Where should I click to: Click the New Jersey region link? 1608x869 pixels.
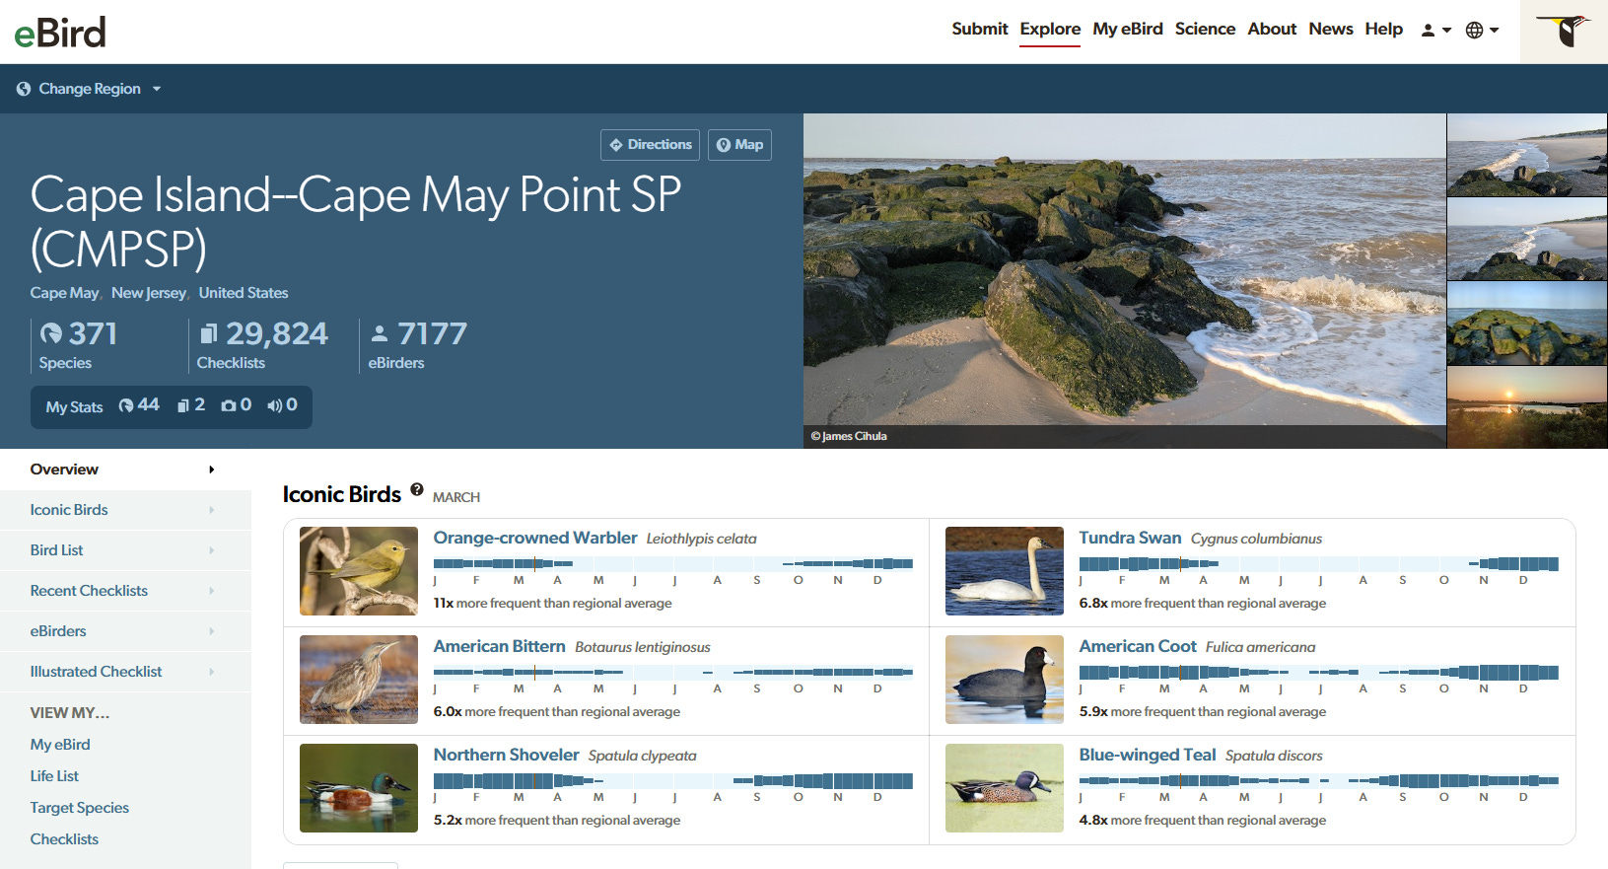click(148, 293)
